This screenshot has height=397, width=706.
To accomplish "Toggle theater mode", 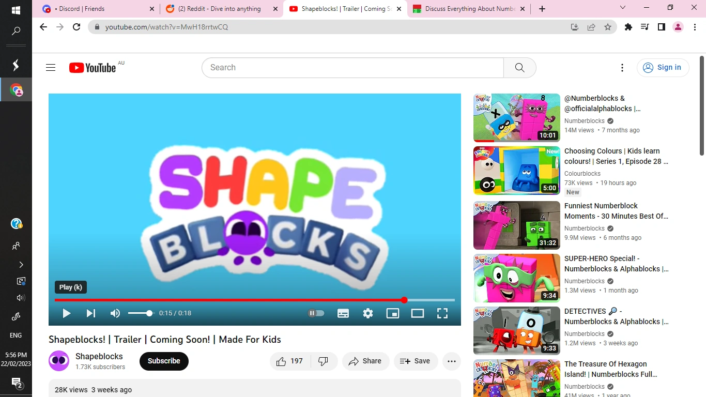I will point(417,313).
